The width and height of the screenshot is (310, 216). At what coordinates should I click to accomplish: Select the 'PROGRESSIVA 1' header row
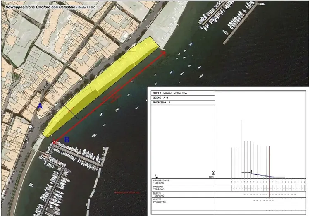click(x=161, y=102)
